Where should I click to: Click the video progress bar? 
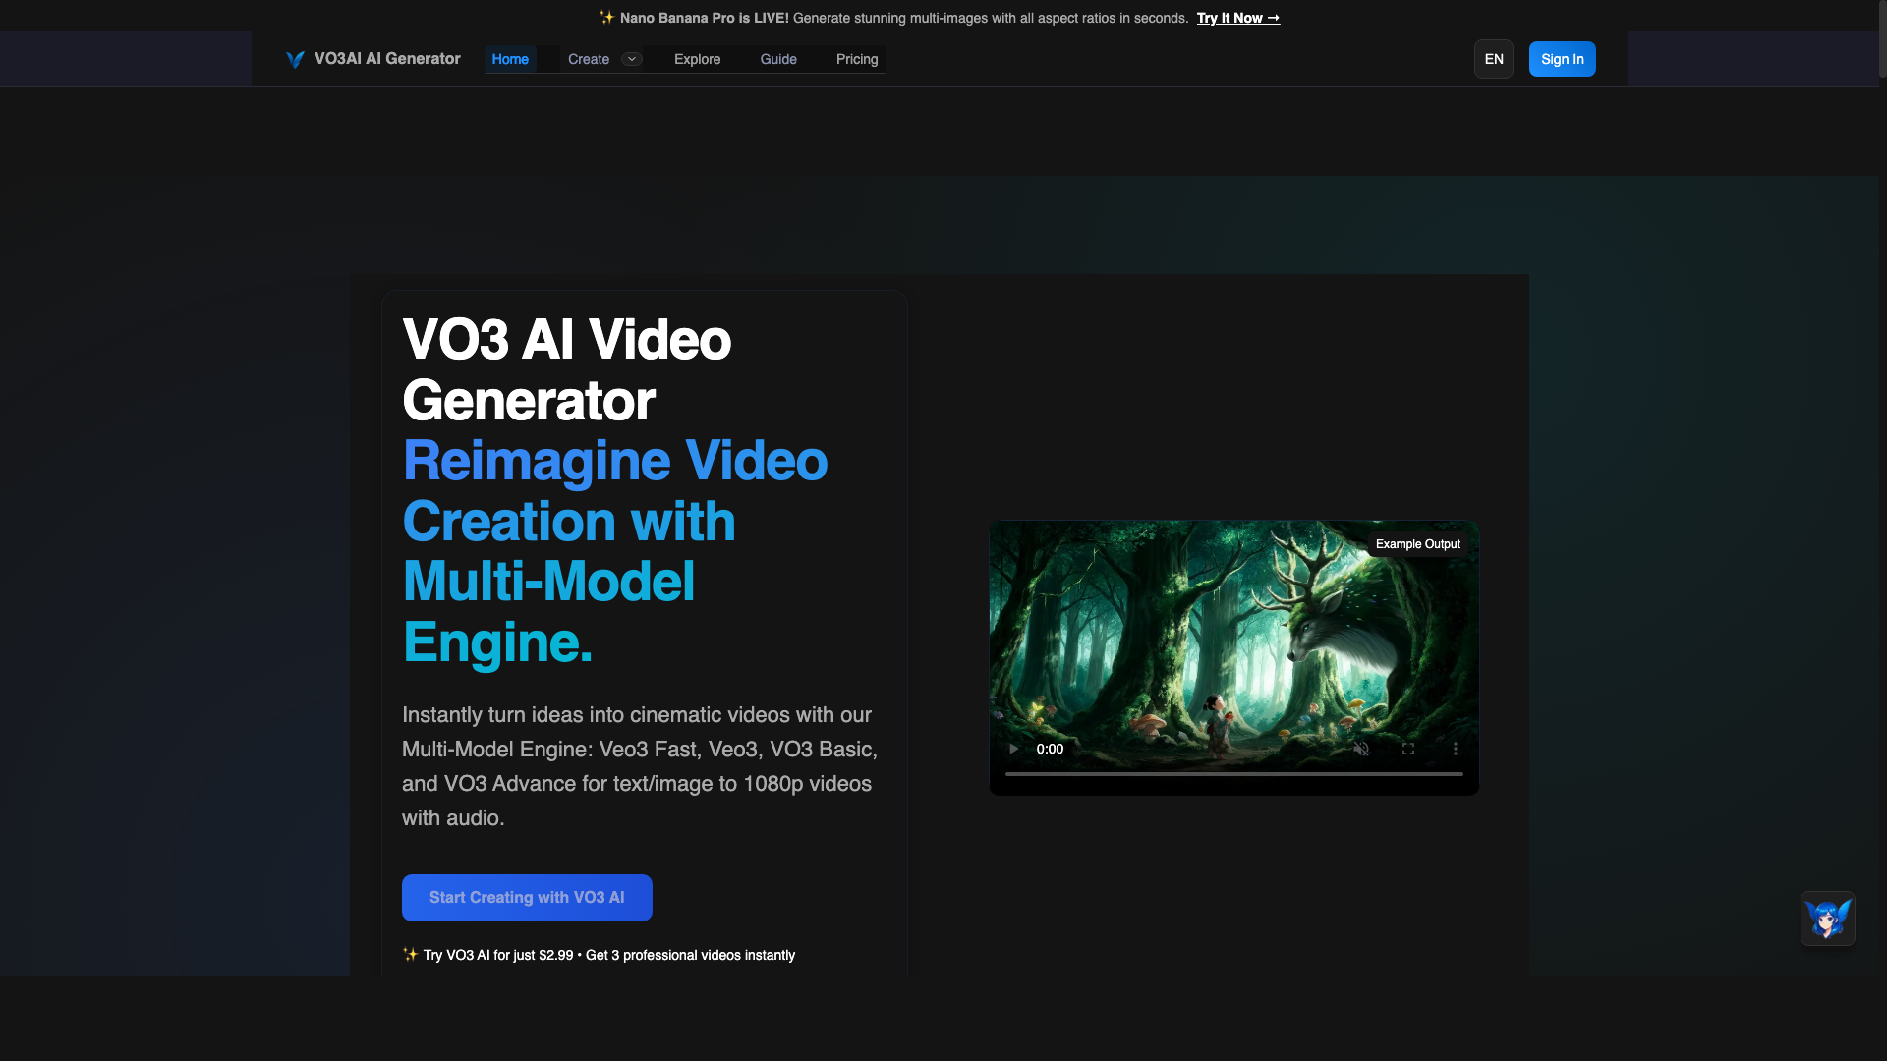point(1232,775)
